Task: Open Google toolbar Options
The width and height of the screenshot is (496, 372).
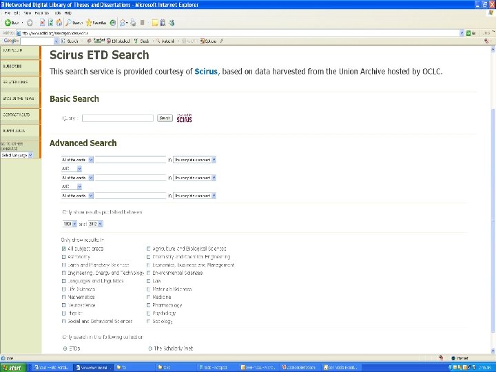Action: point(209,41)
